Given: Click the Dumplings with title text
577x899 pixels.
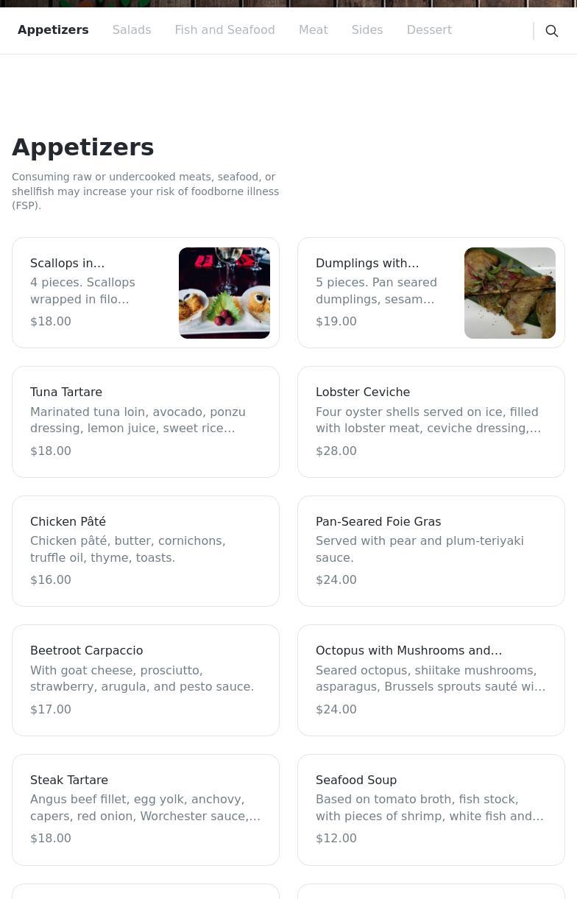Looking at the screenshot, I should tap(367, 263).
